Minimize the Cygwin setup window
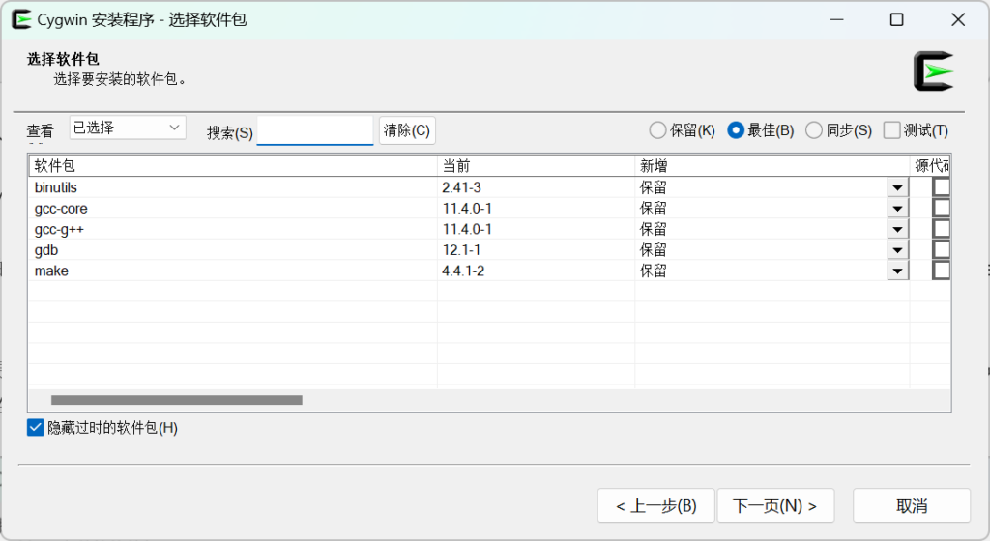 [836, 19]
